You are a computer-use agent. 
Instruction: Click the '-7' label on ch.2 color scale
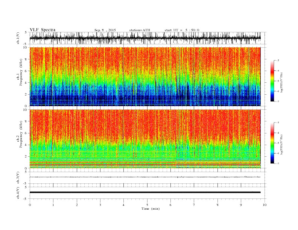[277, 163]
